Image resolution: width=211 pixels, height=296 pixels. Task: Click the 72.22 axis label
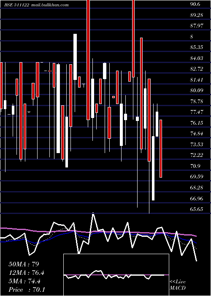coord(197,155)
